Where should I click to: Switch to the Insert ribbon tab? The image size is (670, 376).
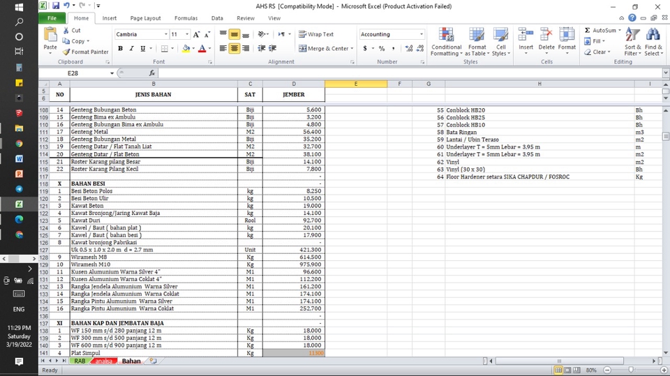pos(110,18)
